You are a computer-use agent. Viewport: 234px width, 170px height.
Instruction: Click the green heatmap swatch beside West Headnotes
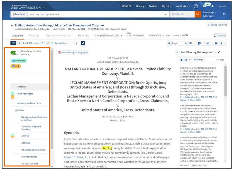13,93
